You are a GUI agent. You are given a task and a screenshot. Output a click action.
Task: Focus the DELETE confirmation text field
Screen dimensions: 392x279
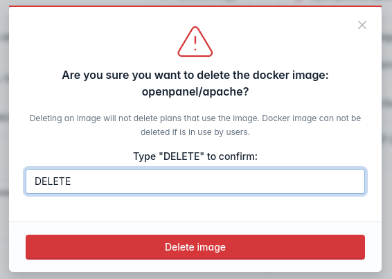point(195,181)
